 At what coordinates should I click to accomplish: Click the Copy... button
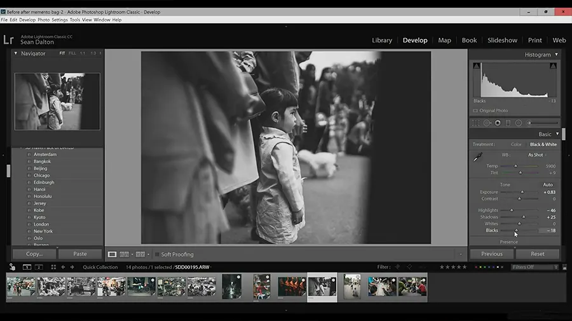point(34,254)
